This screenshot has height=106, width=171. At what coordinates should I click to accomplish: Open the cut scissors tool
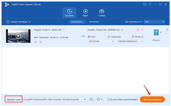(x=41, y=42)
